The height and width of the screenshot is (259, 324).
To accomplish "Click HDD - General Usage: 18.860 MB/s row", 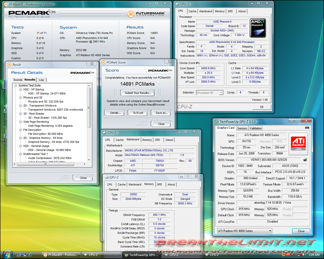I will [49, 150].
